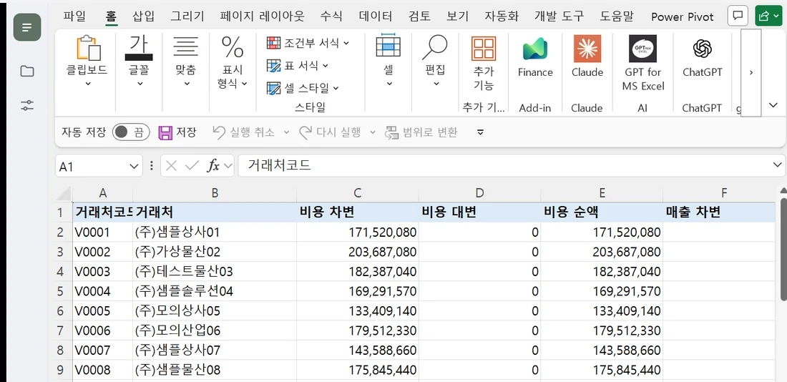Select cell V0008 in column A
Screen dimensions: 787x382
click(102, 370)
